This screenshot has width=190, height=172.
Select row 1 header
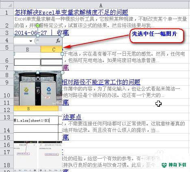[x=6, y=13]
